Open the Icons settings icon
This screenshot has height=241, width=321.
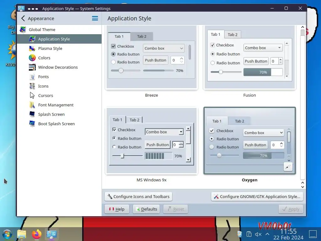[32, 86]
